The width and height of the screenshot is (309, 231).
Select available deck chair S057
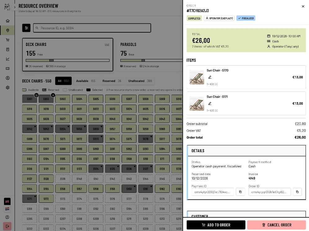point(113,129)
